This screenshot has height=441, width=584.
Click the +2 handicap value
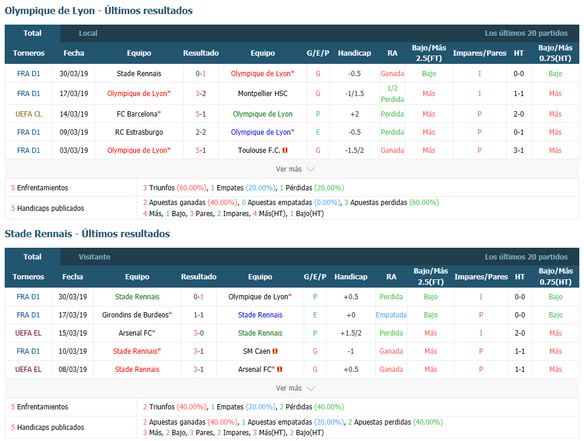pyautogui.click(x=355, y=114)
